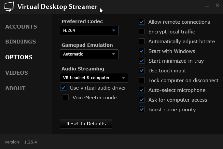Toggle Use touch input checkbox
The height and width of the screenshot is (149, 223).
(142, 70)
